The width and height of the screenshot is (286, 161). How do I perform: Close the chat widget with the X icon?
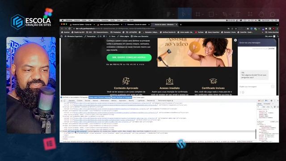236,40
